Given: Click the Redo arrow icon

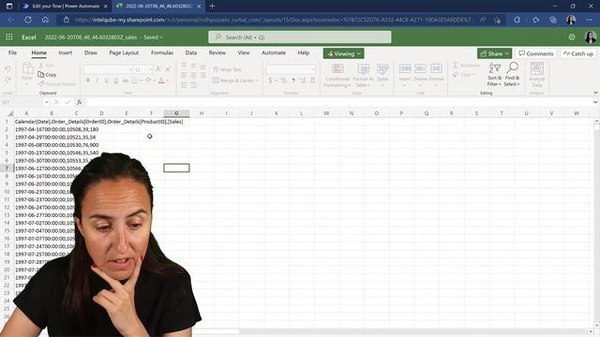Looking at the screenshot, I should coord(7,80).
